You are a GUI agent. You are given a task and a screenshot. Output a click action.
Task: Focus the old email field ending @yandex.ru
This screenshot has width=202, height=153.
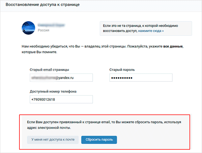[61, 77]
